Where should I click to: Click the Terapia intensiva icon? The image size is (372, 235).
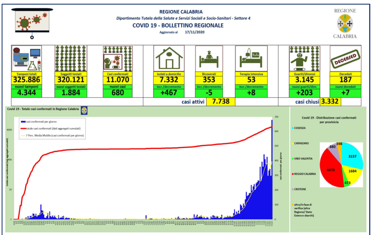(x=251, y=58)
